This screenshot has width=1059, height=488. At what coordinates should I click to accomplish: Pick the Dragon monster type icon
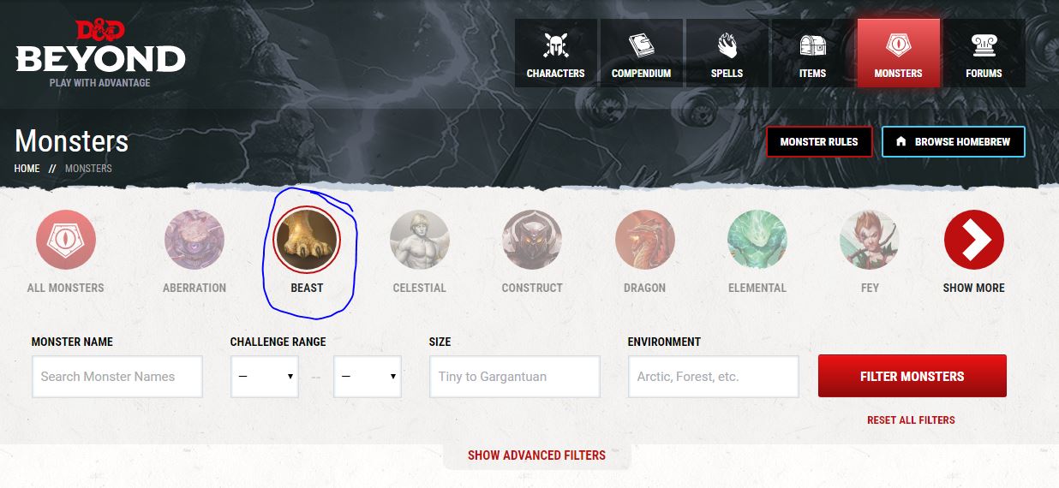[x=645, y=240]
